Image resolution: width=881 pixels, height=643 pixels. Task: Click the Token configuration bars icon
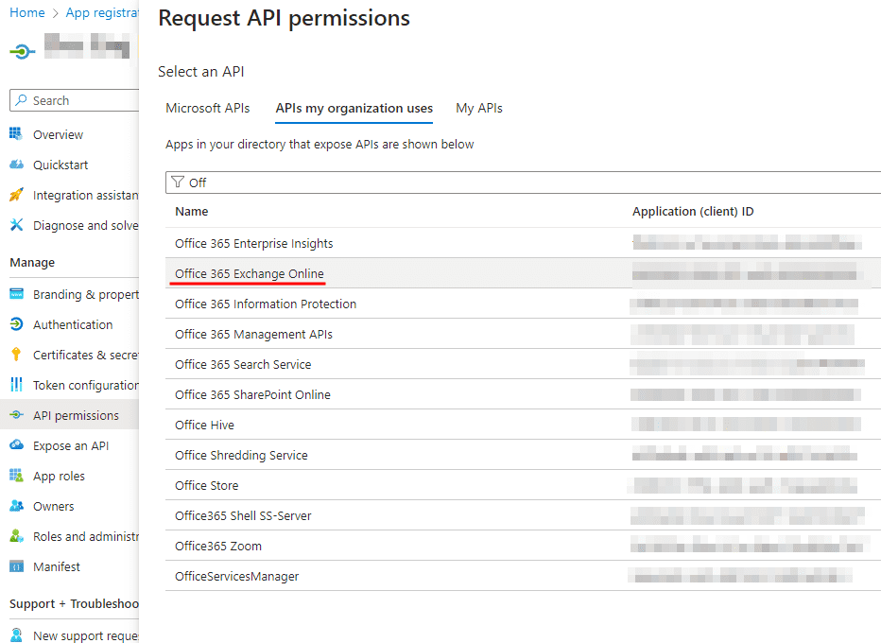[x=16, y=385]
